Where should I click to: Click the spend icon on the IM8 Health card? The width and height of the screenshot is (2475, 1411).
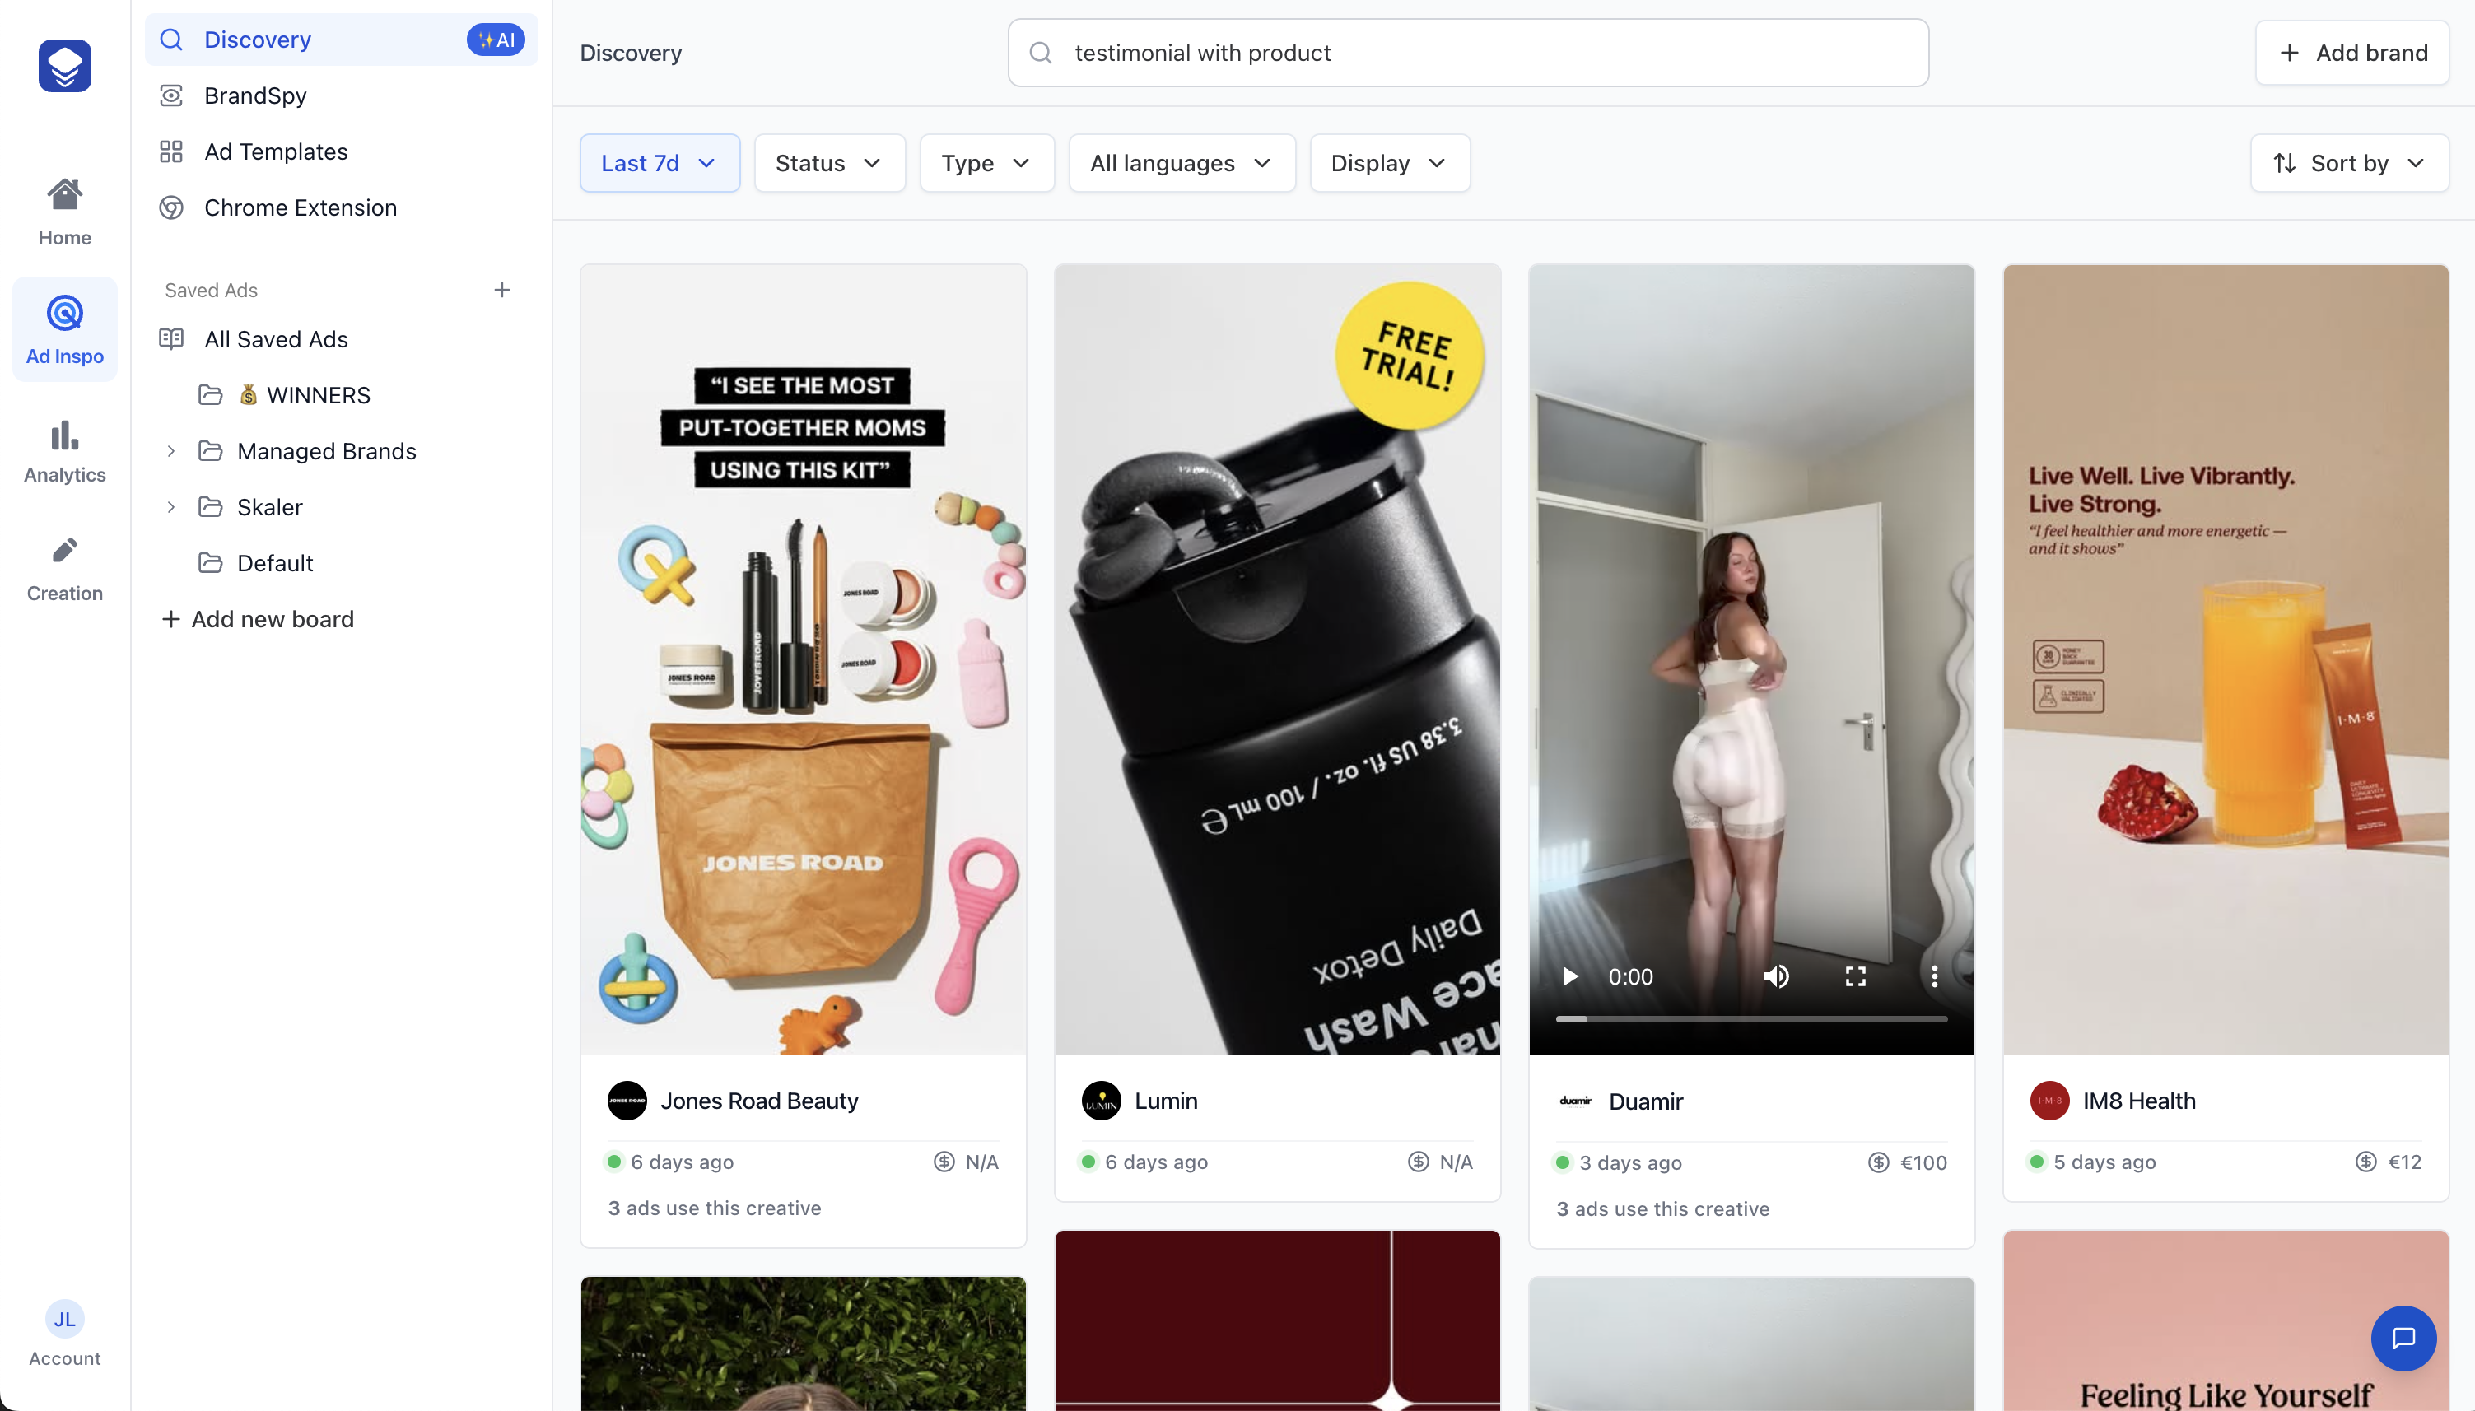[2366, 1162]
